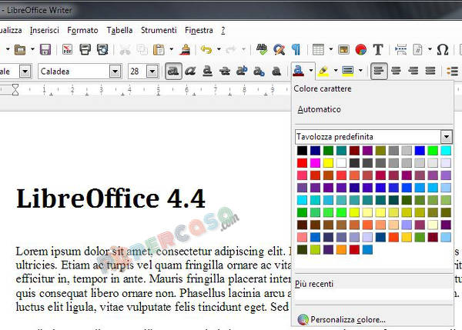462x330 pixels.
Task: Expand the Caladea font name dropdown
Action: coord(115,72)
